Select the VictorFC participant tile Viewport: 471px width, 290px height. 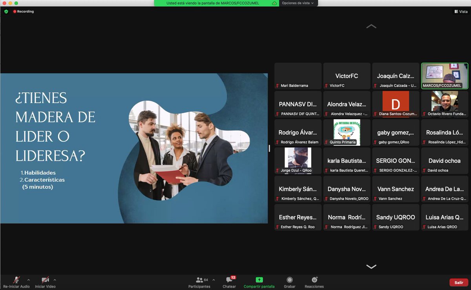click(x=347, y=76)
